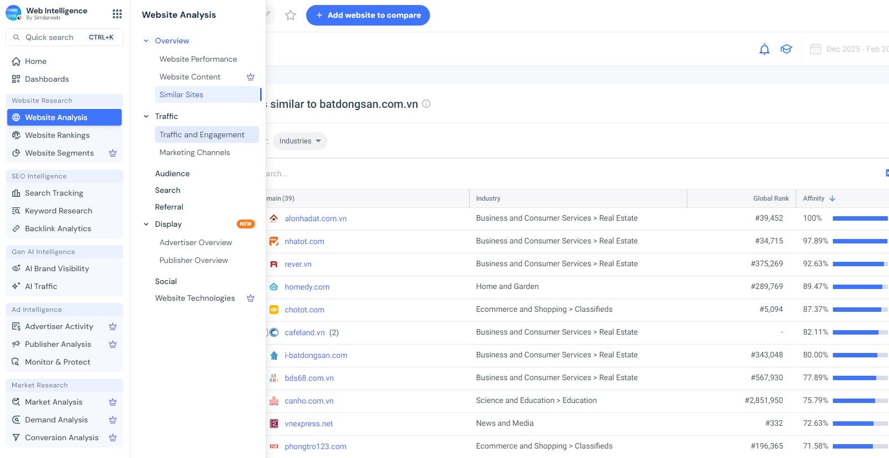This screenshot has width=889, height=458.
Task: Click the Home icon in sidebar
Action: (x=16, y=61)
